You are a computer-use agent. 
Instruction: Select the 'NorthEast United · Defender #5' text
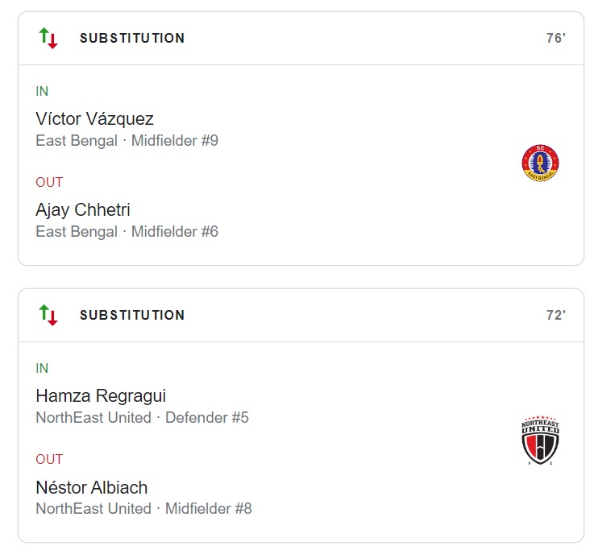click(142, 418)
